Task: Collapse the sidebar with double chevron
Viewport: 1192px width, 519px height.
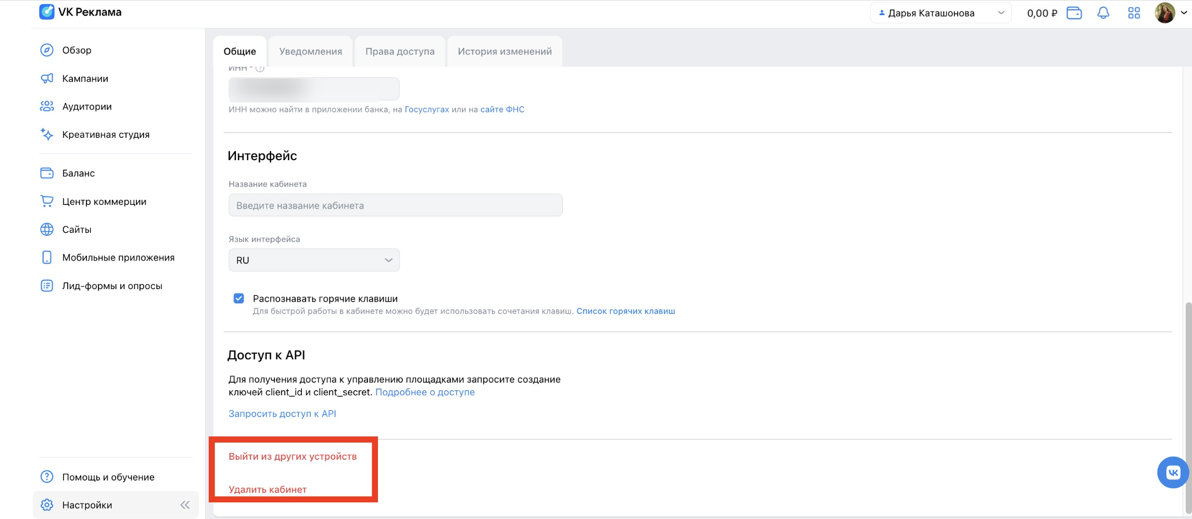Action: tap(185, 505)
